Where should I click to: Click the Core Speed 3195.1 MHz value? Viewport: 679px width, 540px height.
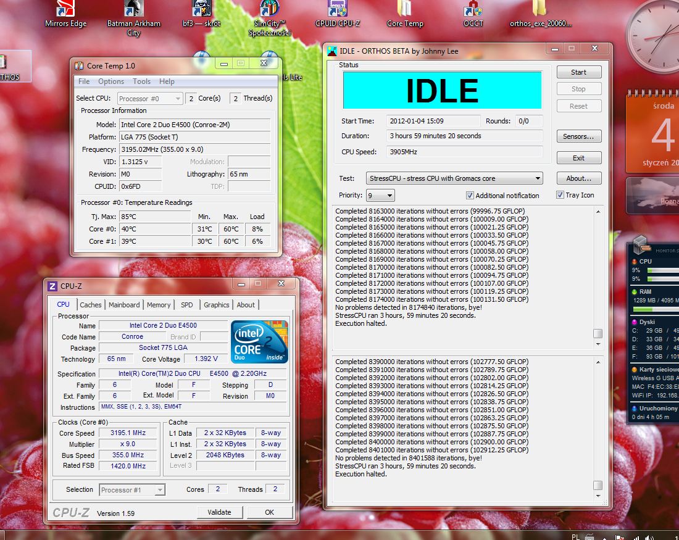tap(128, 433)
